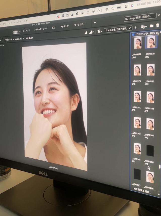161x216 pixels.
Task: Click the new folder icon
Action: pos(152,26)
